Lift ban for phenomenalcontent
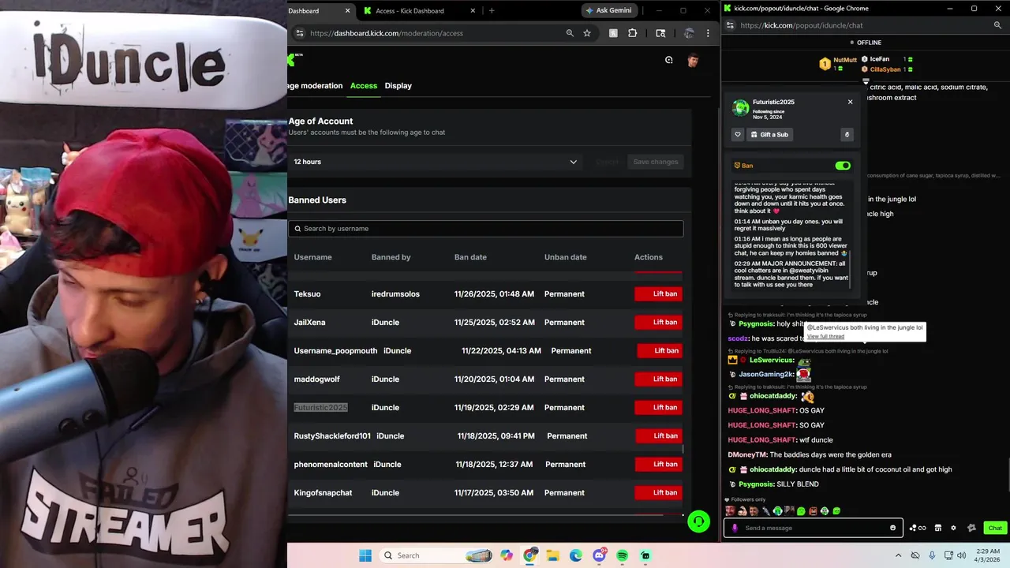Screen dimensions: 1010x568 pyautogui.click(x=660, y=464)
